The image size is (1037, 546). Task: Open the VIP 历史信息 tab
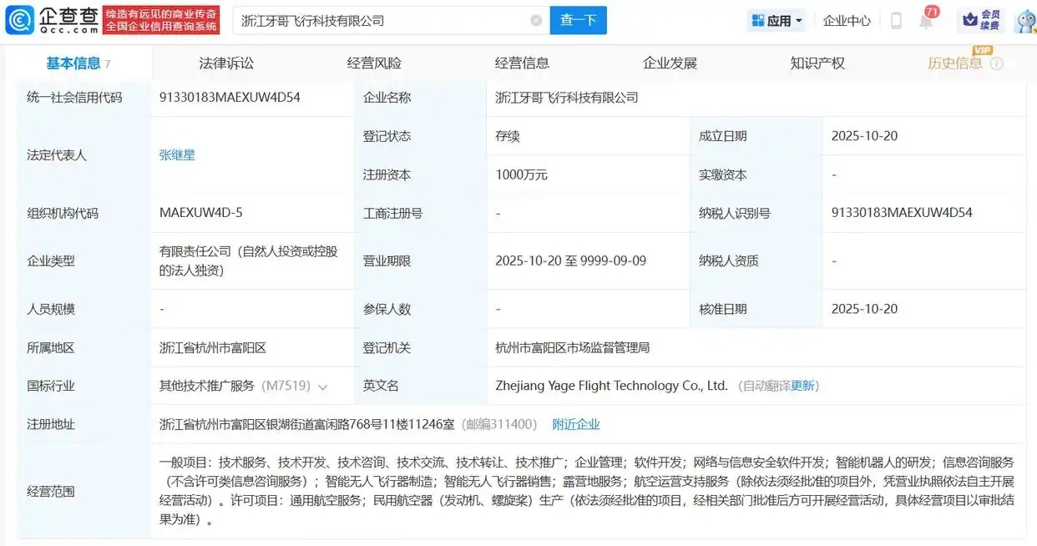[x=955, y=63]
